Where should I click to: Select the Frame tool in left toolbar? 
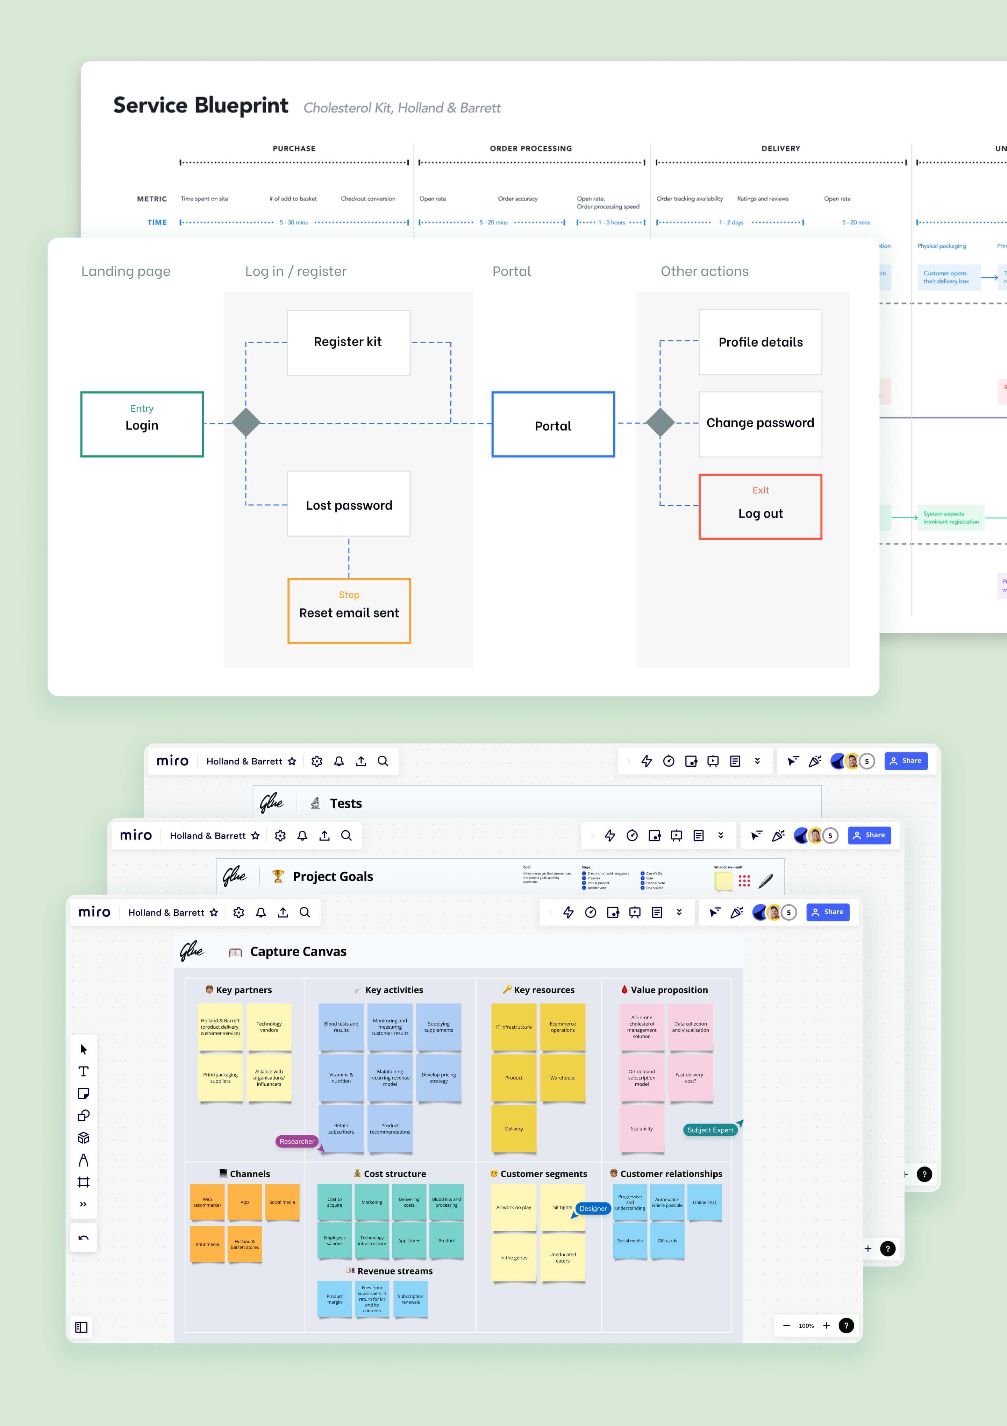pos(83,1182)
